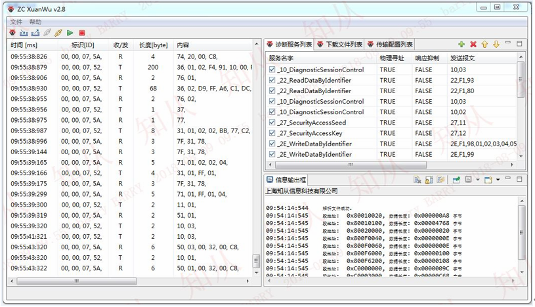Image resolution: width=535 pixels, height=307 pixels.
Task: Click the open new console icon
Action: 488,180
